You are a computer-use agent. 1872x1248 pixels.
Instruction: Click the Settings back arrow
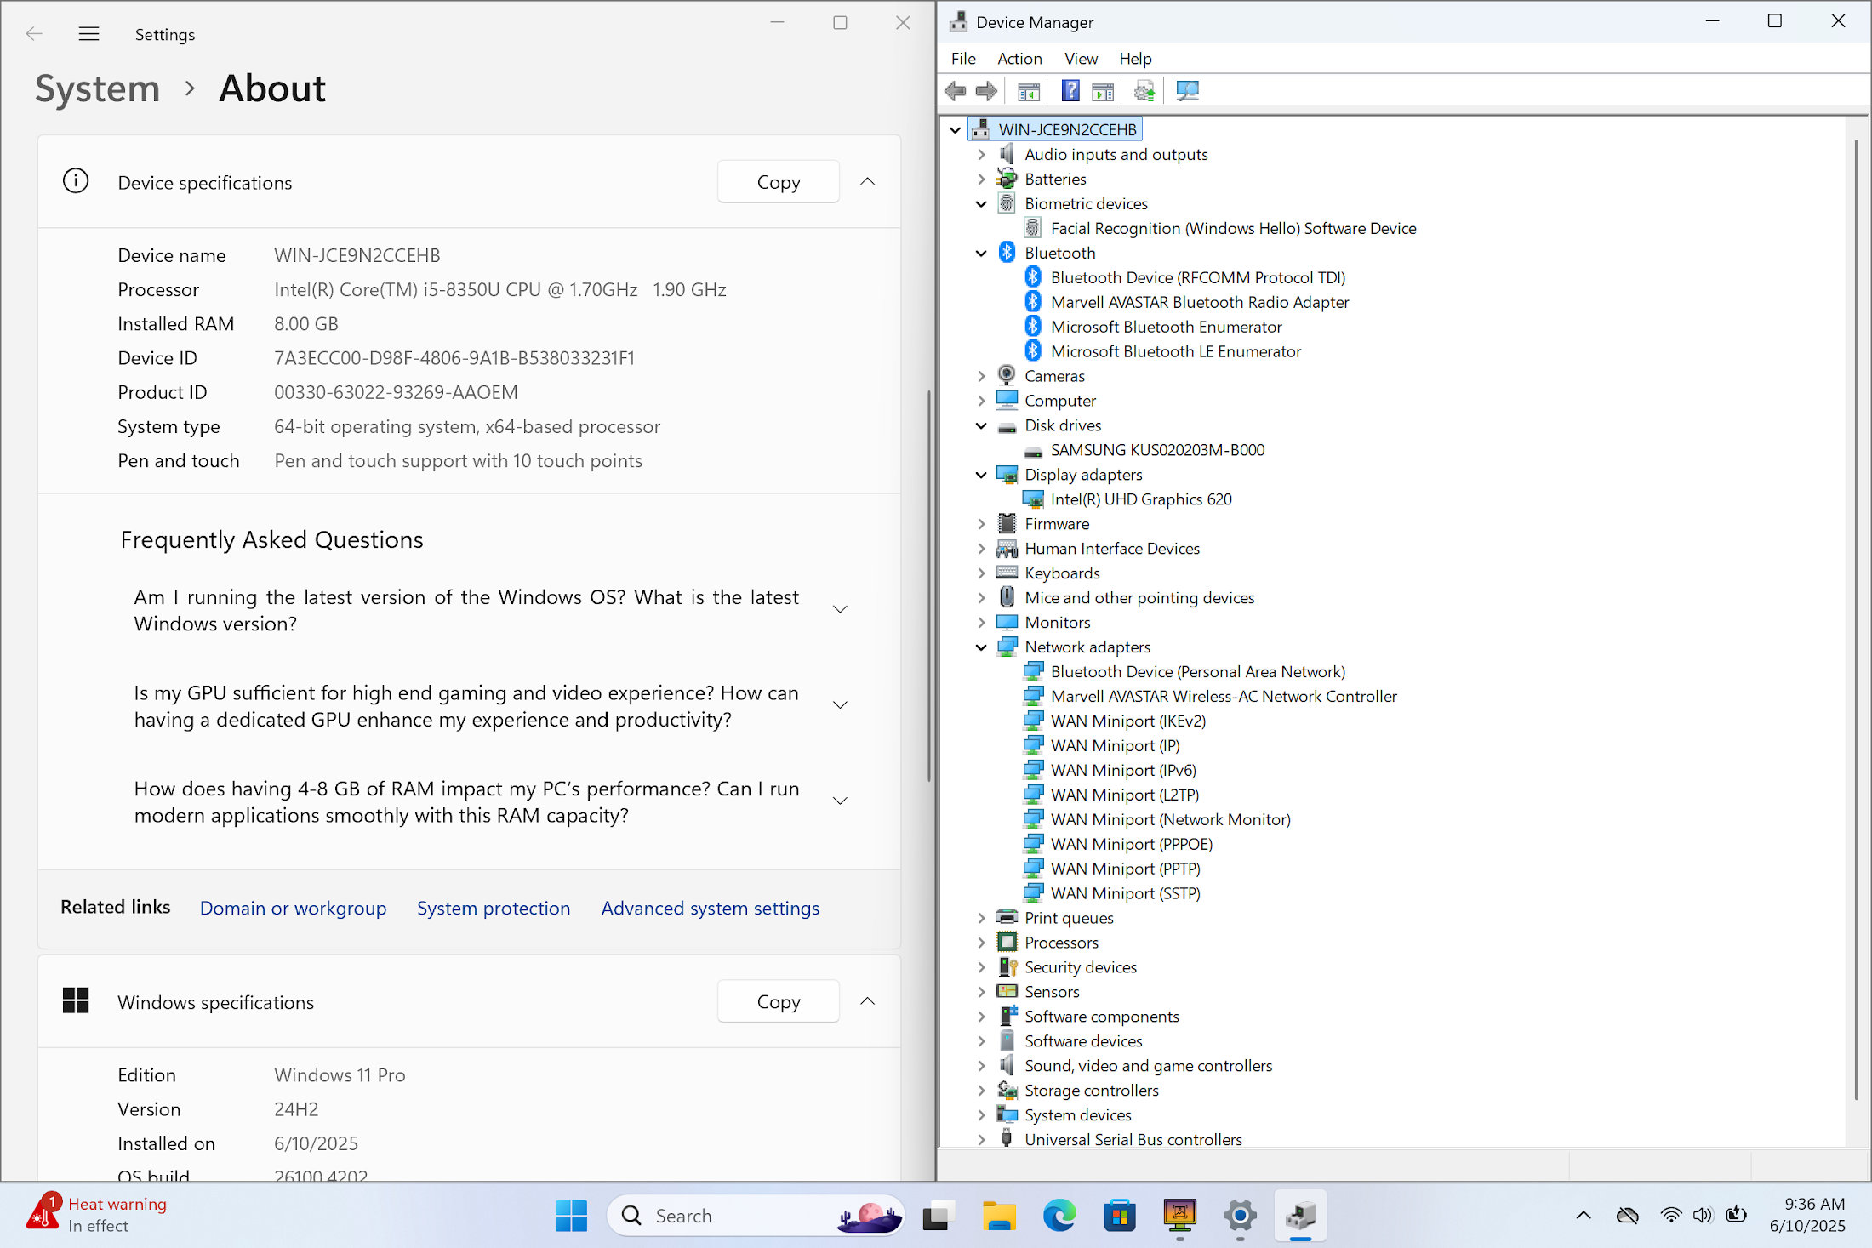pyautogui.click(x=34, y=34)
